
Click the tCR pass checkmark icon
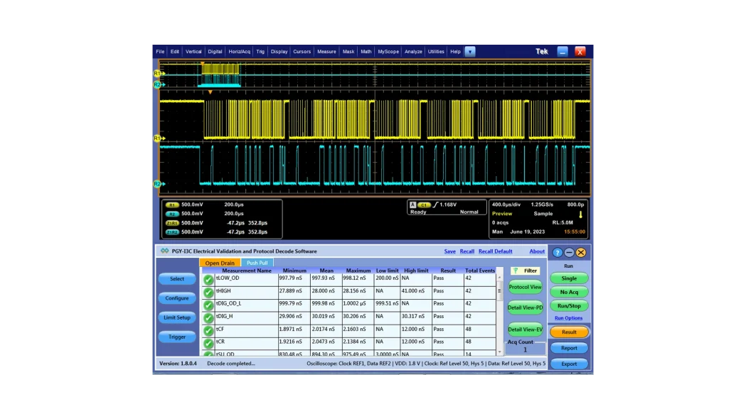(208, 344)
